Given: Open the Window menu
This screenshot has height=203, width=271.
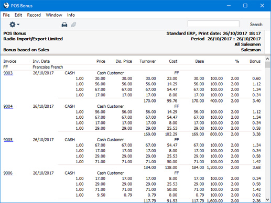Looking at the screenshot, I should [x=54, y=15].
